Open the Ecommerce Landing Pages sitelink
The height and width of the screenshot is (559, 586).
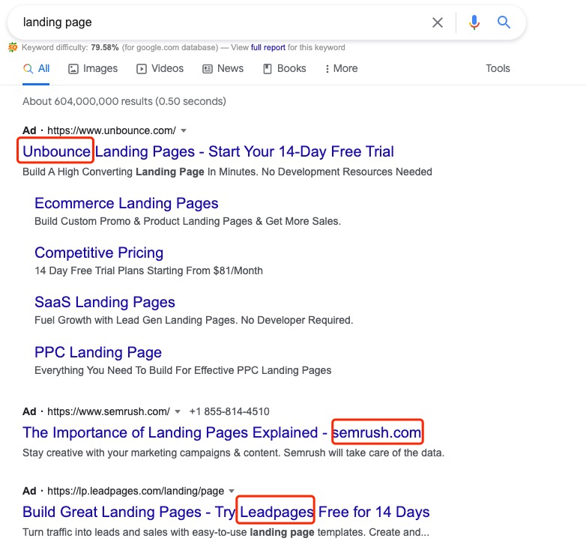(x=127, y=203)
